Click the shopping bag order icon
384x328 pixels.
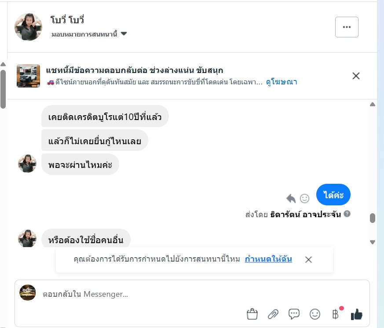point(252,314)
